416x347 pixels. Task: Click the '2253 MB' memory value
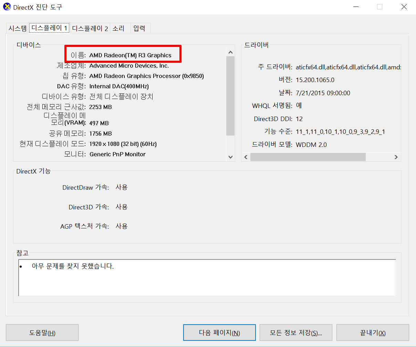[101, 107]
